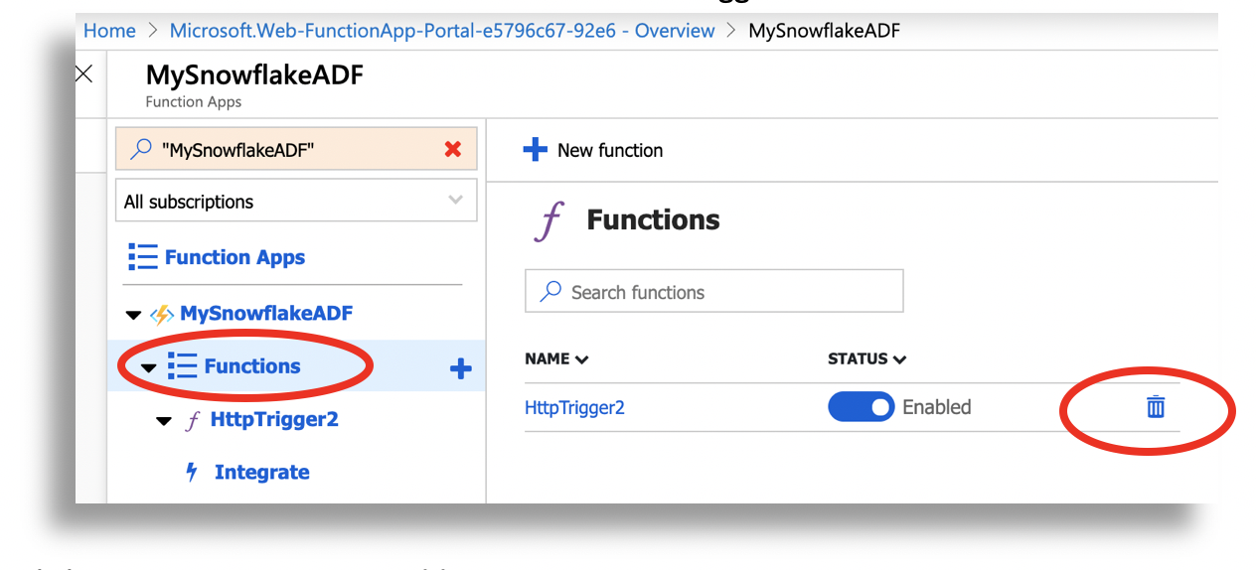Collapse the Functions node arrow

pyautogui.click(x=149, y=367)
